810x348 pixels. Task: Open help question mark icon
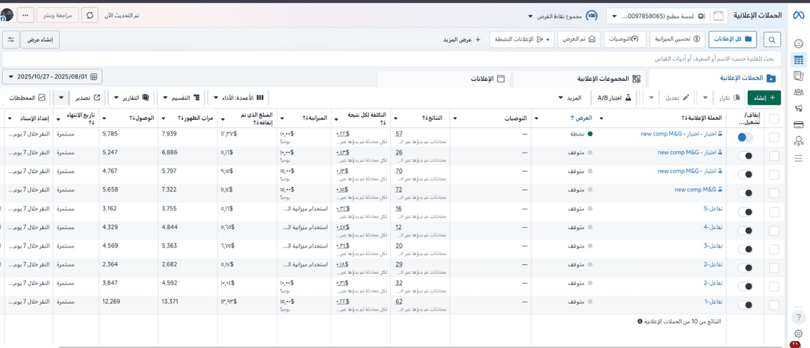pos(799,318)
